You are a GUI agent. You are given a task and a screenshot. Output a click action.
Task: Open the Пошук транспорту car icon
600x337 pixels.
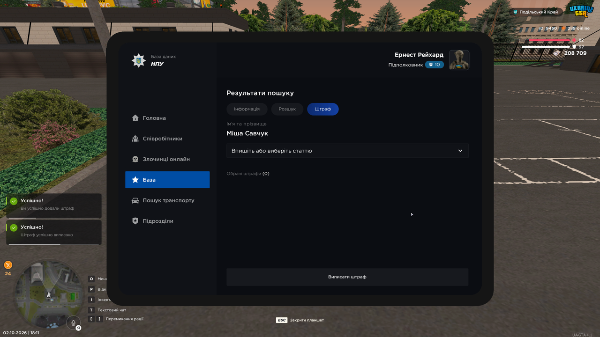coord(135,200)
